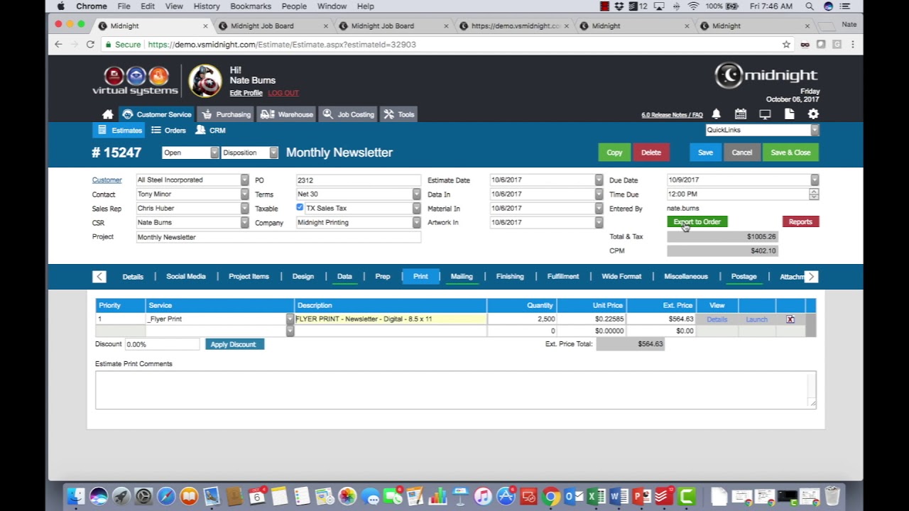
Task: Delete the Flyer Print line with red X
Action: pos(790,319)
